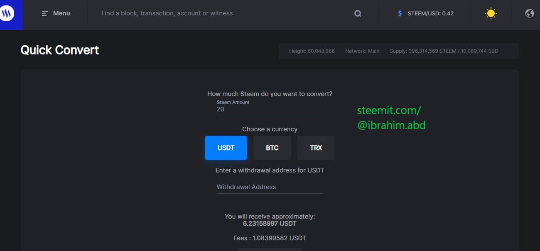Click the Supply STEEM/SBD figure
This screenshot has height=251, width=540.
click(x=444, y=51)
